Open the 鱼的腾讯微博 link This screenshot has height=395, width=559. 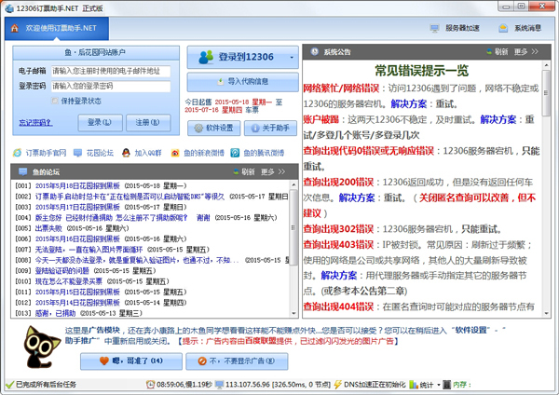[264, 153]
